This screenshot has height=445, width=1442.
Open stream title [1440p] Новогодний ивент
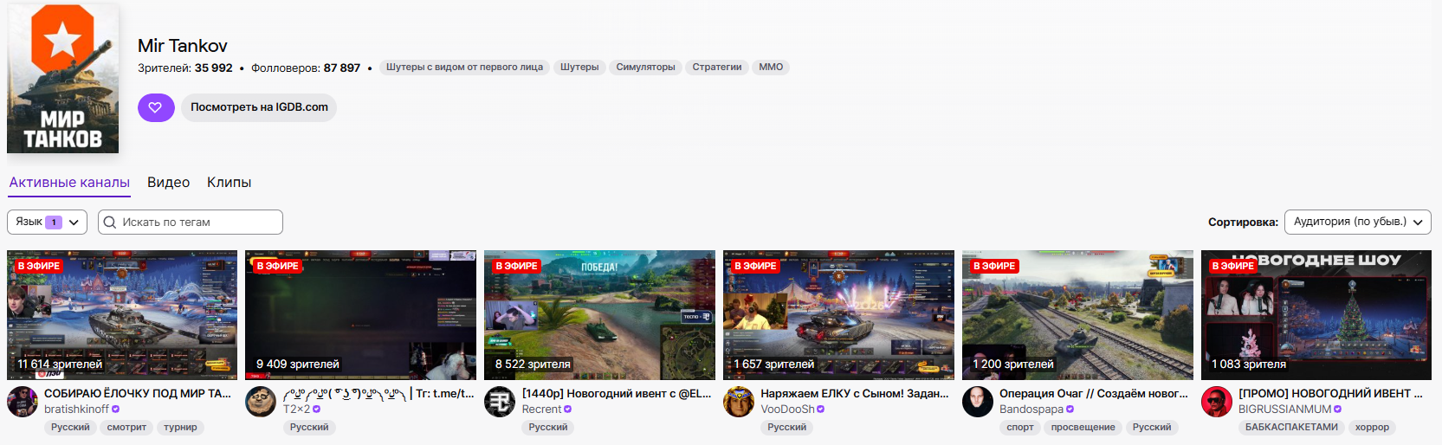tap(617, 393)
